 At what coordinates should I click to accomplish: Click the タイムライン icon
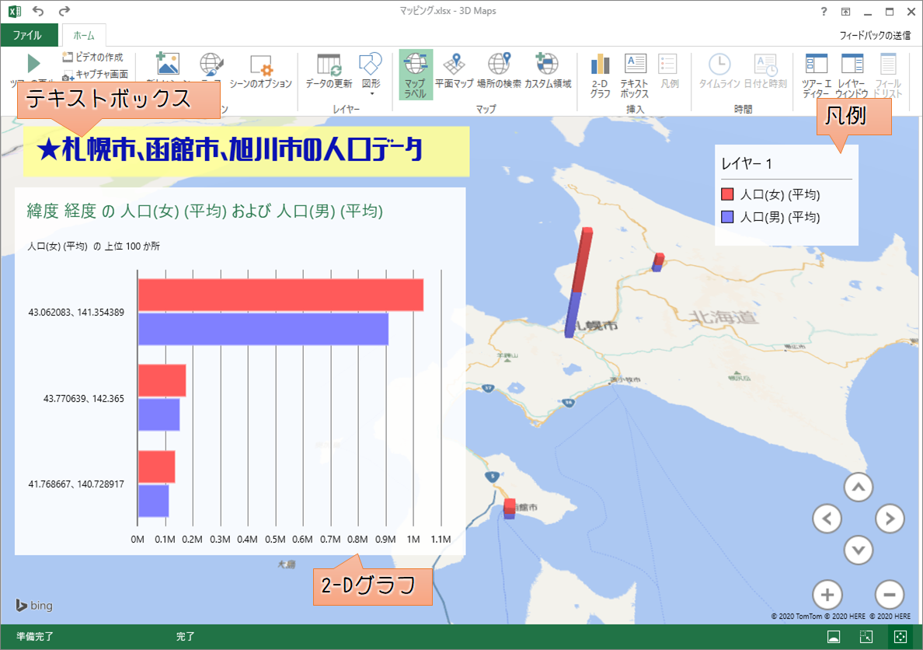[x=719, y=72]
